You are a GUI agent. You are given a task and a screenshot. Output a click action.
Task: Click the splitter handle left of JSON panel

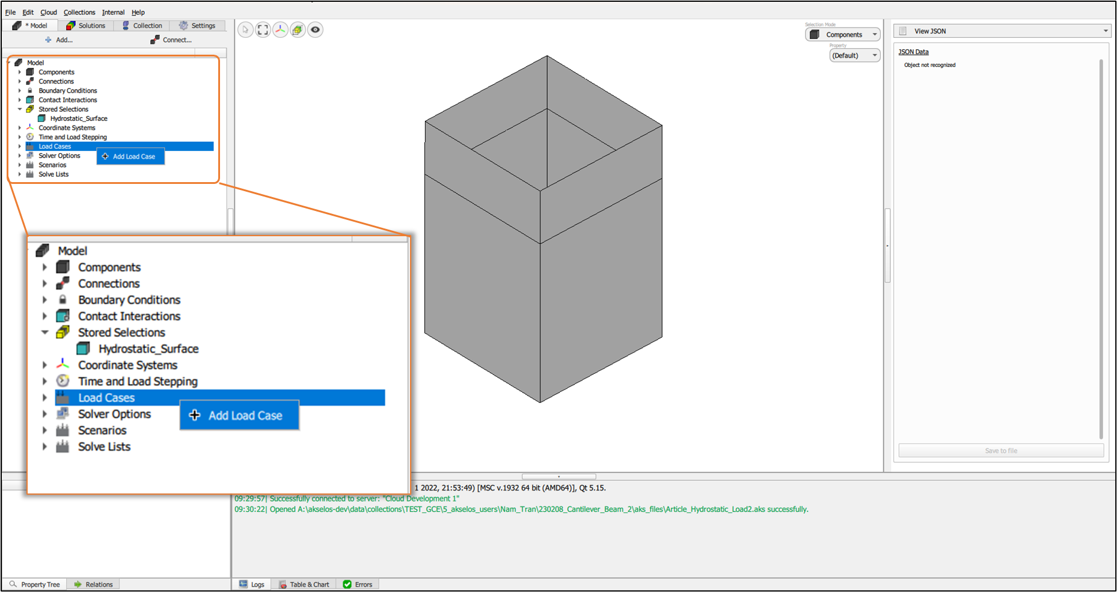click(887, 245)
